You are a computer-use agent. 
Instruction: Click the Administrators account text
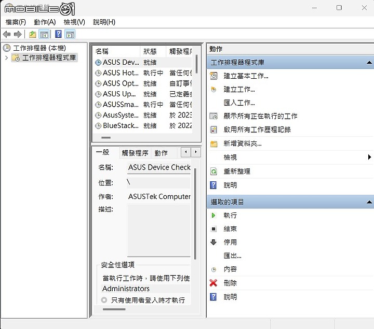pyautogui.click(x=126, y=289)
